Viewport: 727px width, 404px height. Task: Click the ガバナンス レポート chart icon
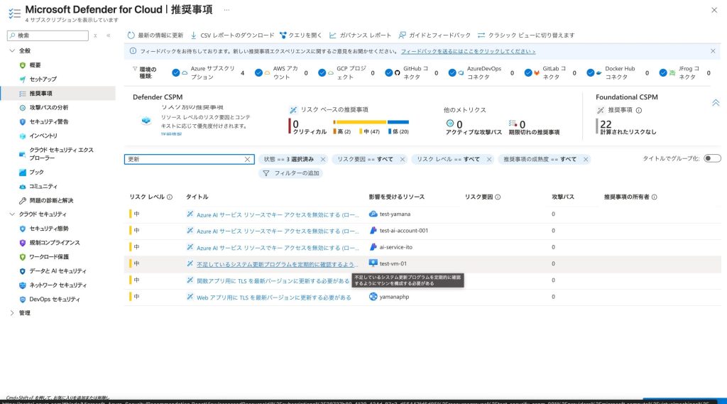click(x=333, y=35)
